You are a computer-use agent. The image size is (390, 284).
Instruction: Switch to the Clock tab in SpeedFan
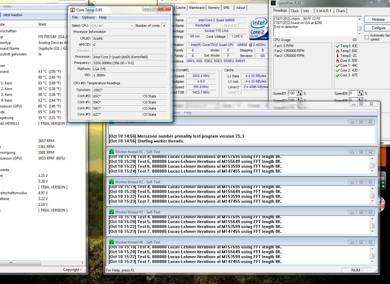coord(295,11)
